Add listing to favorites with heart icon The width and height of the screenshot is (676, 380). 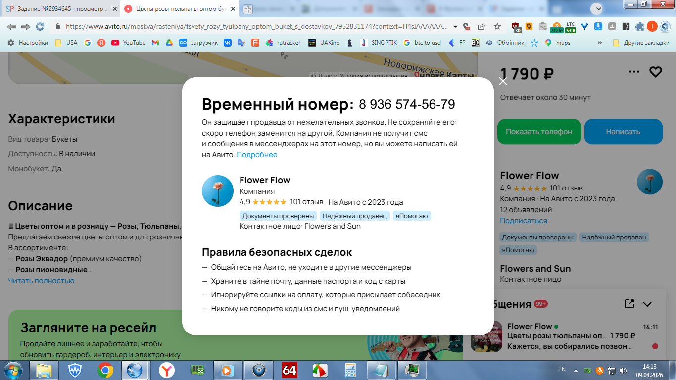655,72
